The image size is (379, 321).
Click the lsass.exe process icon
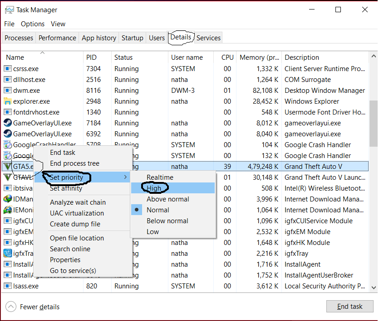[8, 286]
